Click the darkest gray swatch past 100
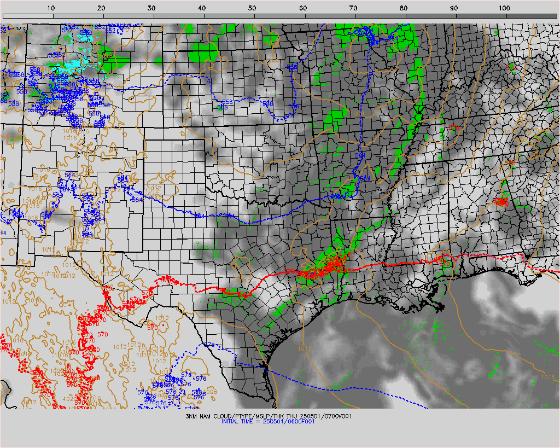The width and height of the screenshot is (560, 448). pyautogui.click(x=532, y=16)
